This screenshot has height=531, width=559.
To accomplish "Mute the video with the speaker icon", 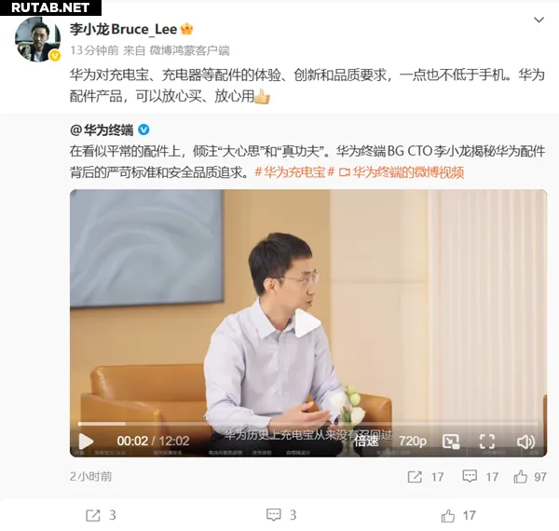I will 525,442.
